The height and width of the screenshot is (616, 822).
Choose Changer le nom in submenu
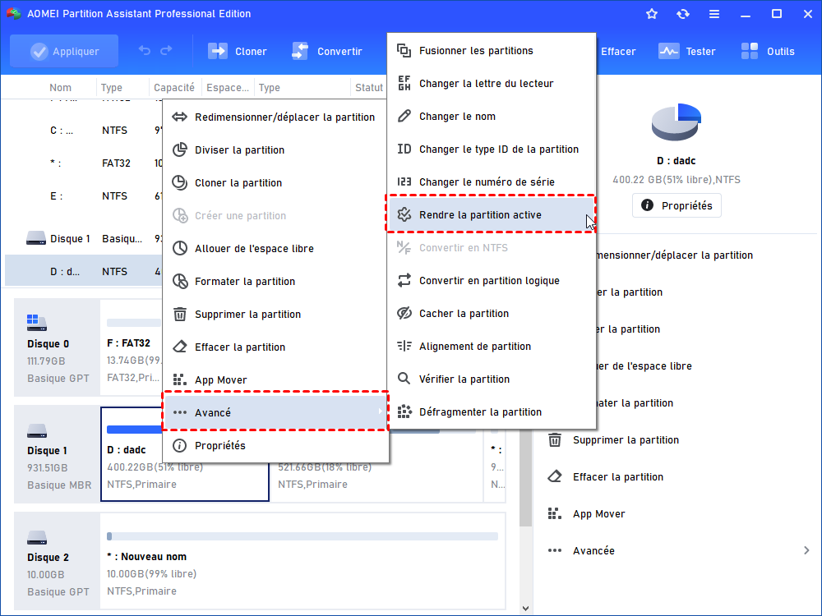(x=492, y=117)
